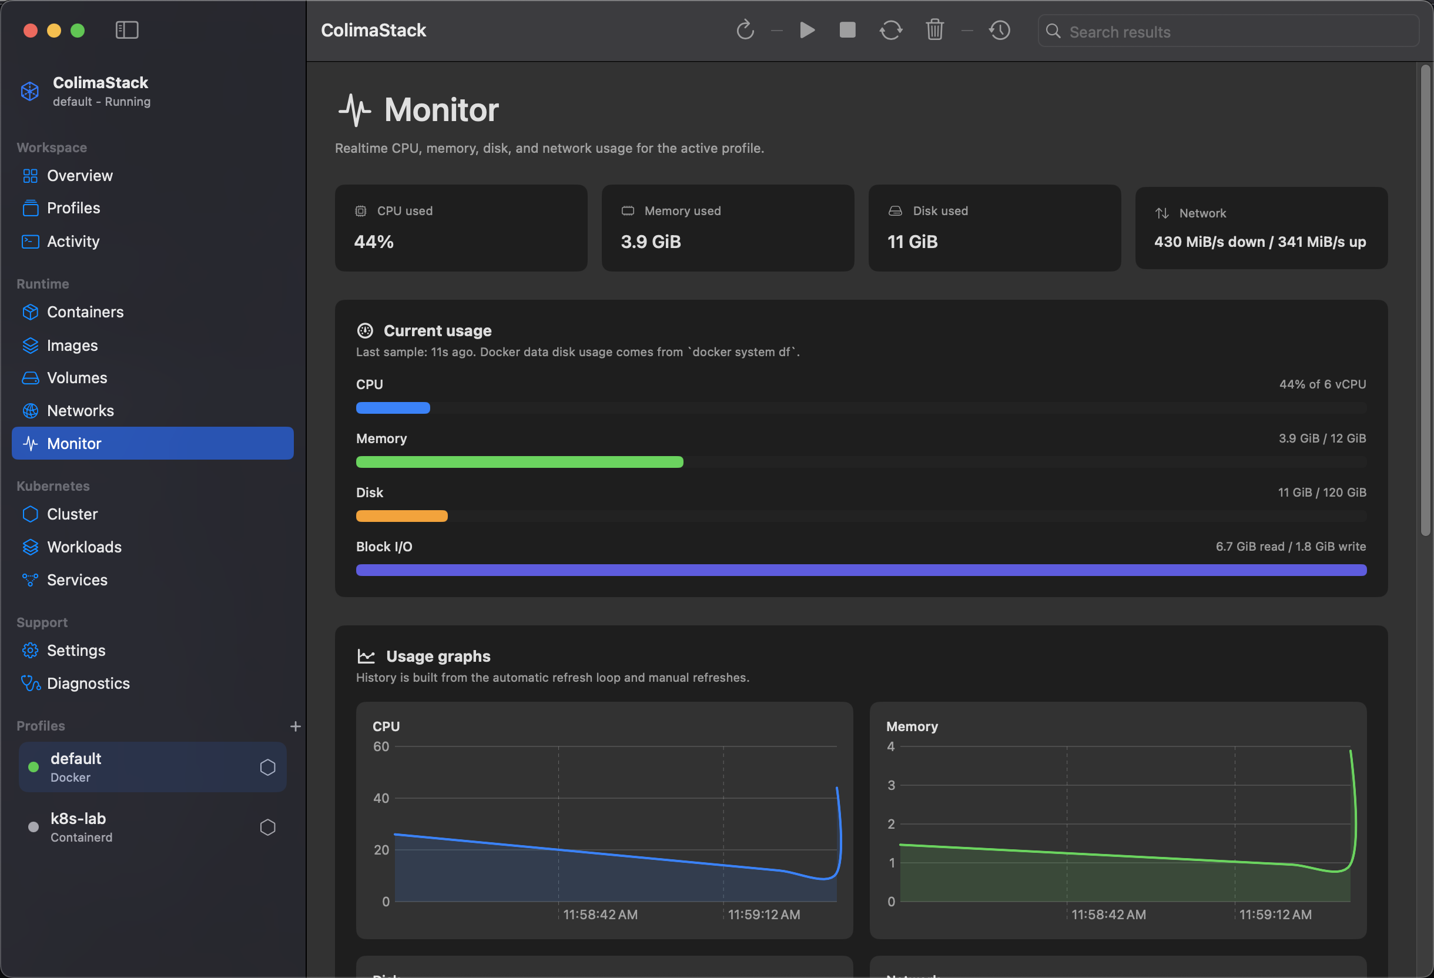Open the Settings page
Viewport: 1434px width, 978px height.
click(x=152, y=651)
